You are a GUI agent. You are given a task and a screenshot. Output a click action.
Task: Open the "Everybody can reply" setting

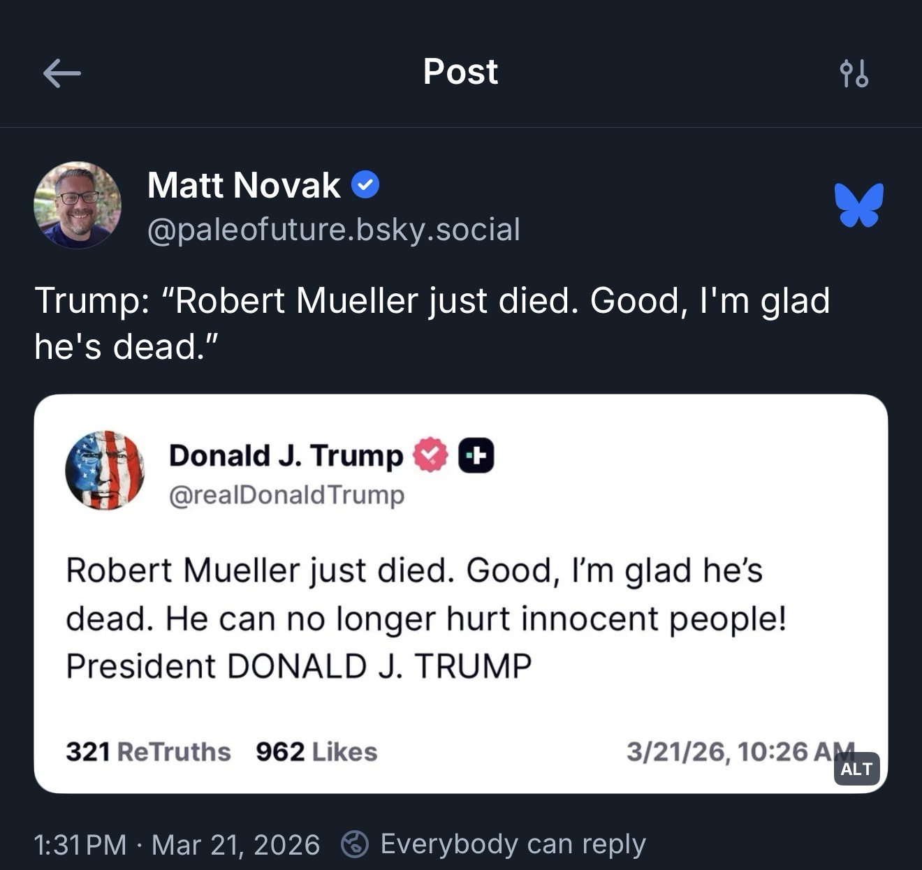[512, 844]
